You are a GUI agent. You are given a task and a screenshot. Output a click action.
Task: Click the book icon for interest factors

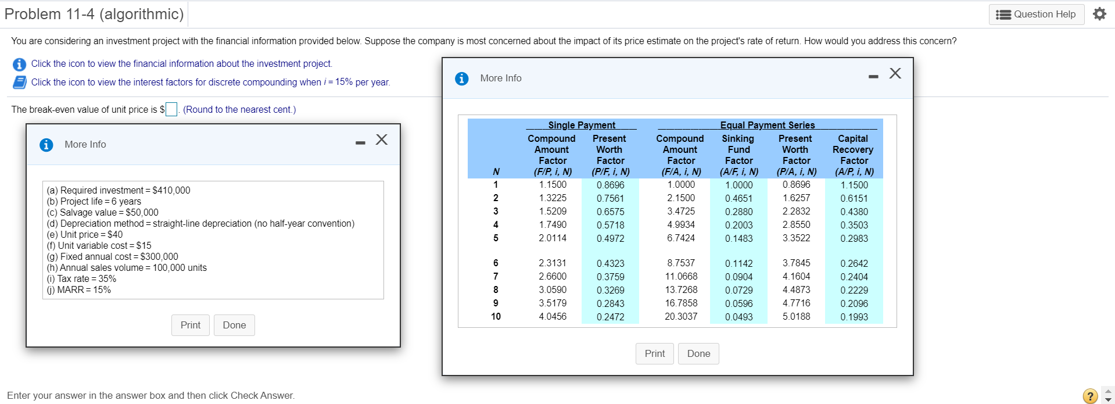[19, 82]
